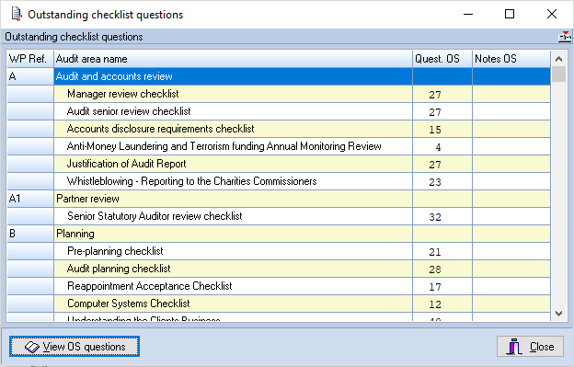574x367 pixels.
Task: Select the Manager review checklist row
Action: coord(279,94)
